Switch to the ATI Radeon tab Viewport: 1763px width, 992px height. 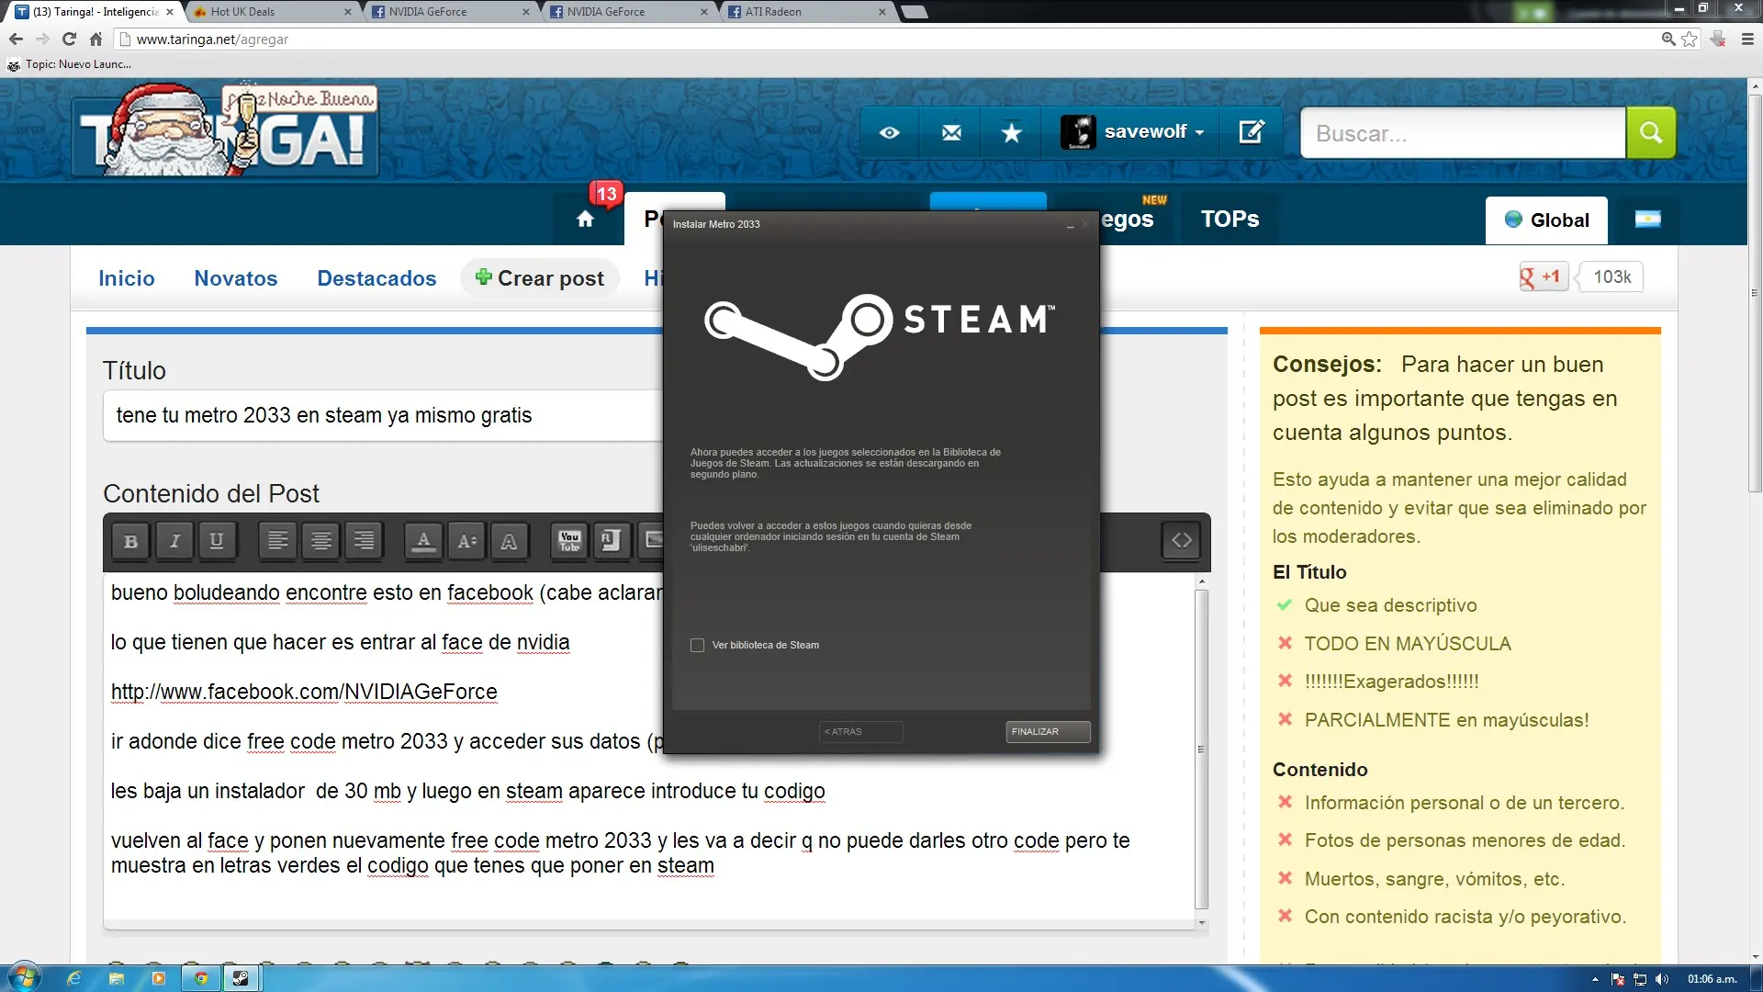click(806, 12)
